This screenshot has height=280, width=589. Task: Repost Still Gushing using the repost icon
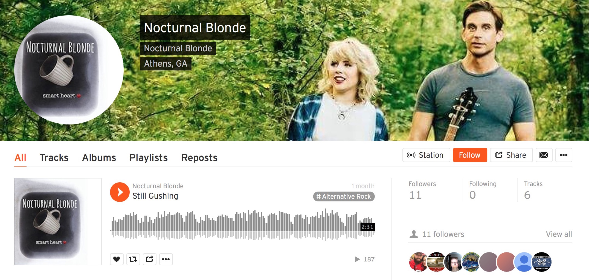tap(133, 259)
